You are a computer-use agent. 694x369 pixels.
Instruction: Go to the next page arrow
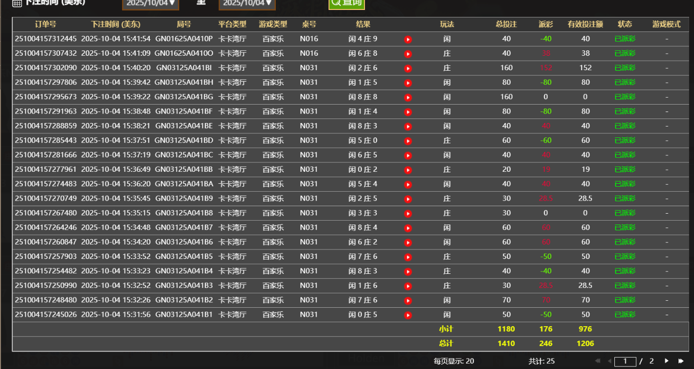pyautogui.click(x=667, y=361)
